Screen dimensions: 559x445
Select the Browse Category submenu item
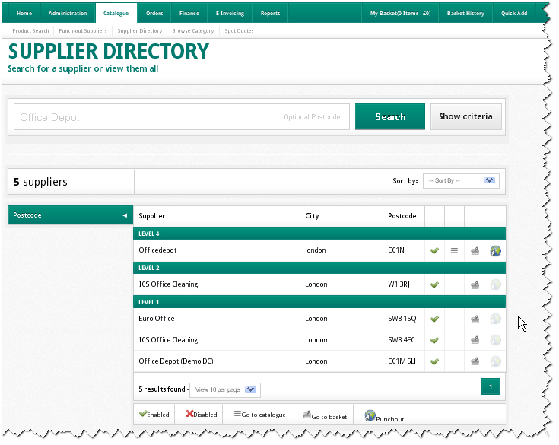point(192,31)
